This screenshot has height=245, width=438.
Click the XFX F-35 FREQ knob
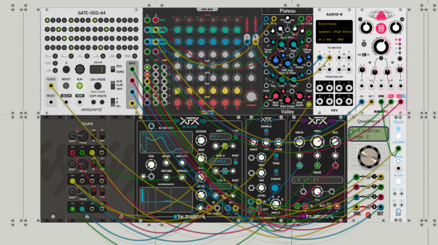click(317, 142)
